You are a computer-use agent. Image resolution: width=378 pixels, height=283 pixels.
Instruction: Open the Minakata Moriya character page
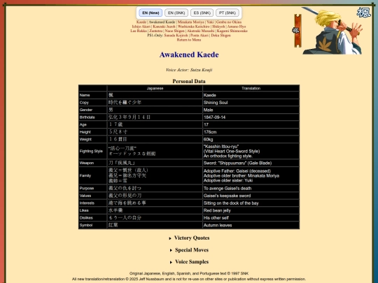click(191, 22)
